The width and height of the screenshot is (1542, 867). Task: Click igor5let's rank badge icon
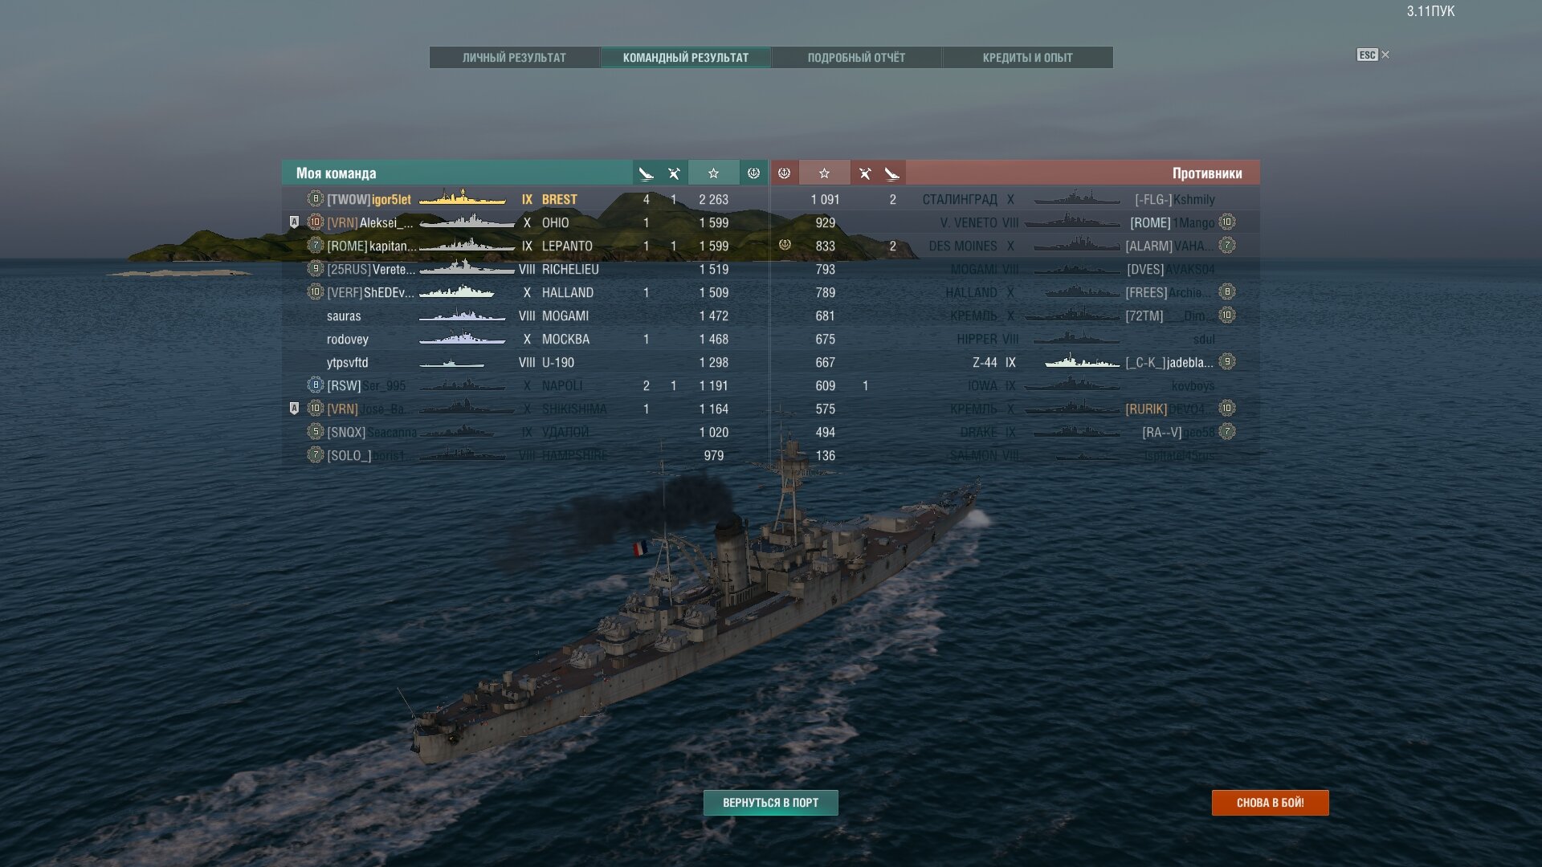point(316,198)
